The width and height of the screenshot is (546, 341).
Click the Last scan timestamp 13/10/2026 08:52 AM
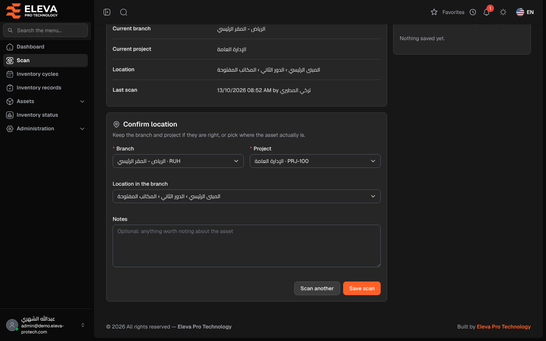(244, 90)
